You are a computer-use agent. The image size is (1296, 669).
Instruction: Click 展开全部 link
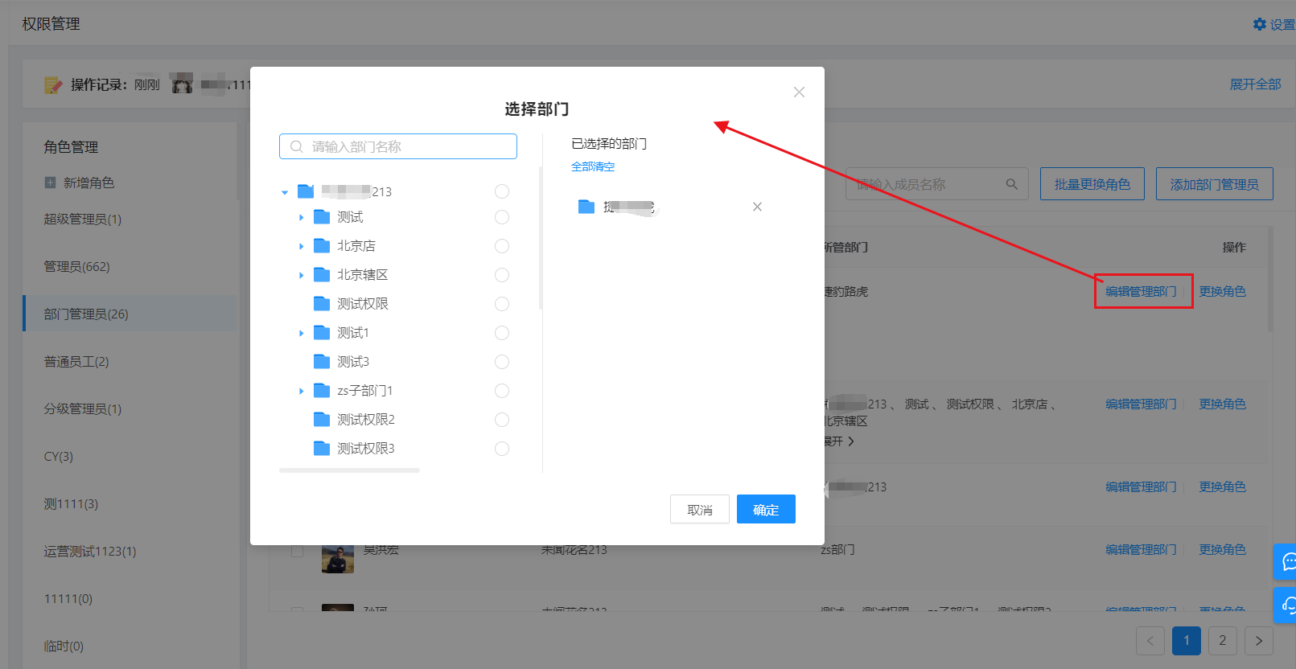[1255, 84]
